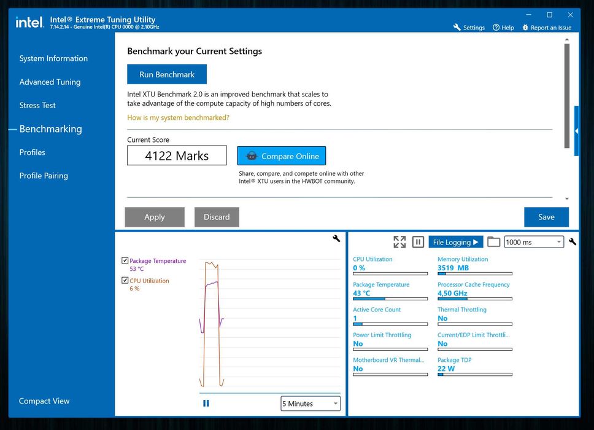Click the CPU Utilization 0 % bar
594x430 pixels.
coord(390,274)
